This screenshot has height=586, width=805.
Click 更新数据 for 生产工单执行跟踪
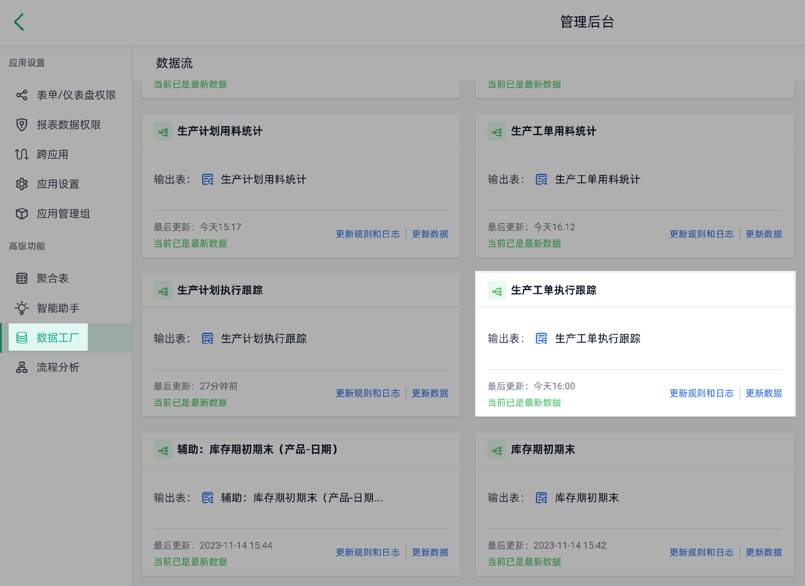click(763, 393)
